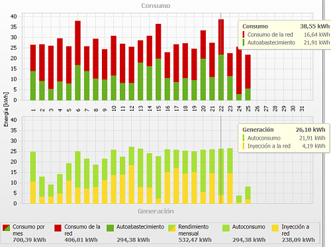
Task: Click the Rendimiento mensual legend icon
Action: pyautogui.click(x=171, y=228)
